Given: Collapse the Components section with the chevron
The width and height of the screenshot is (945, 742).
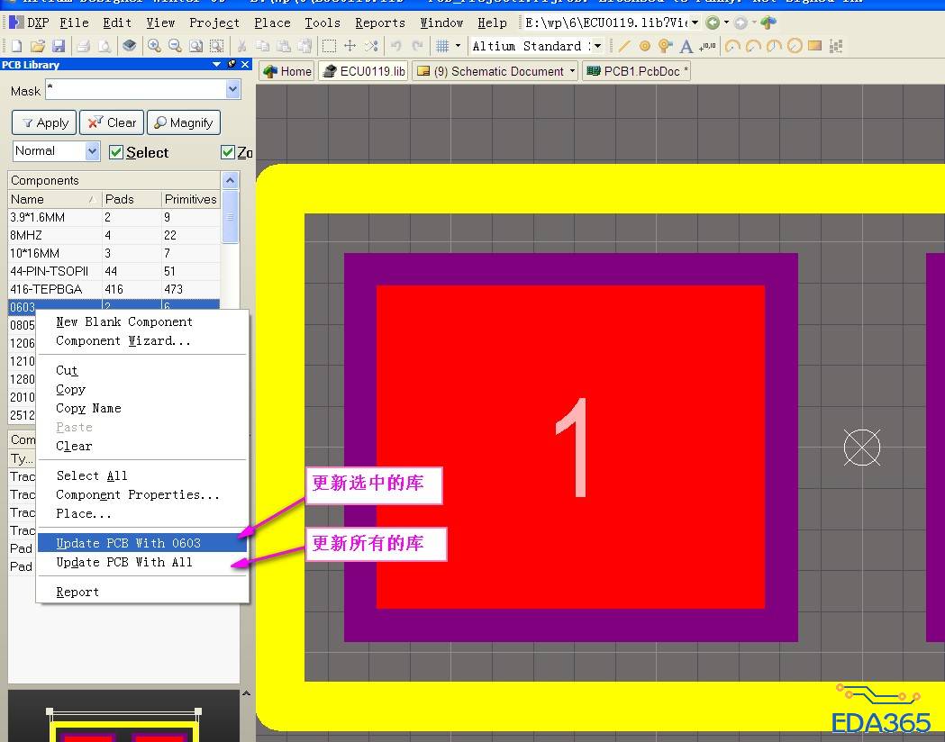Looking at the screenshot, I should pyautogui.click(x=230, y=181).
